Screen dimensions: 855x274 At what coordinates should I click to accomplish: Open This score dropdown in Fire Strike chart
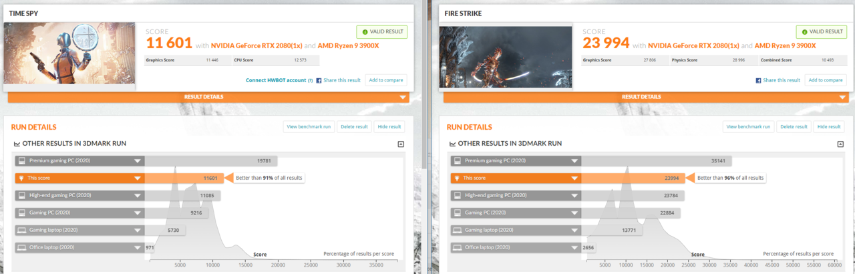pyautogui.click(x=573, y=178)
